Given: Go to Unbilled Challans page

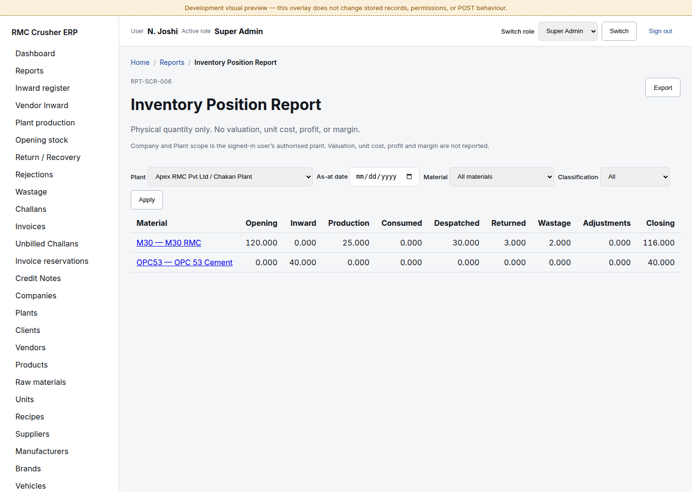Looking at the screenshot, I should pyautogui.click(x=47, y=244).
